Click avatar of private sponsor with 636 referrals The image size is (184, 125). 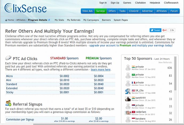tap(128, 68)
